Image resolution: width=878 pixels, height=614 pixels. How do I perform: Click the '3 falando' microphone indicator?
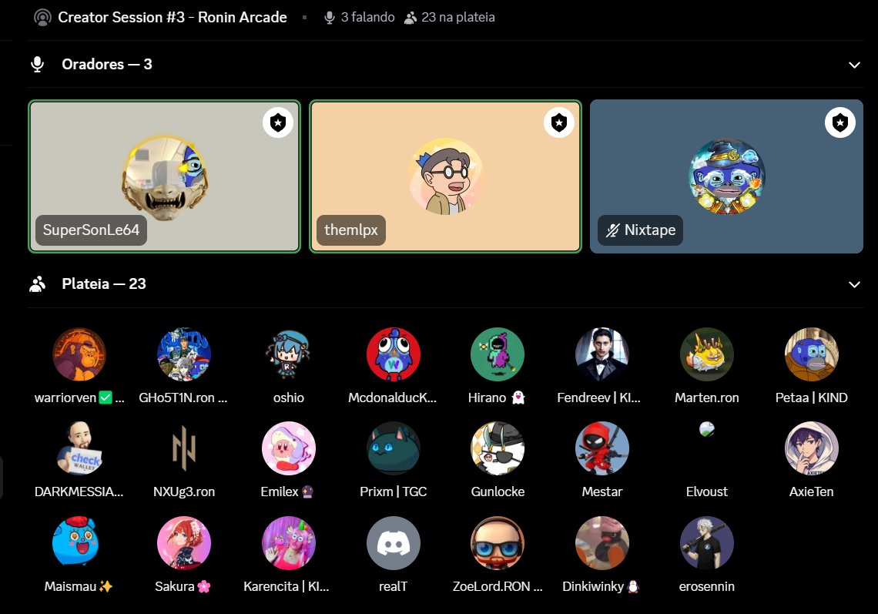point(329,16)
